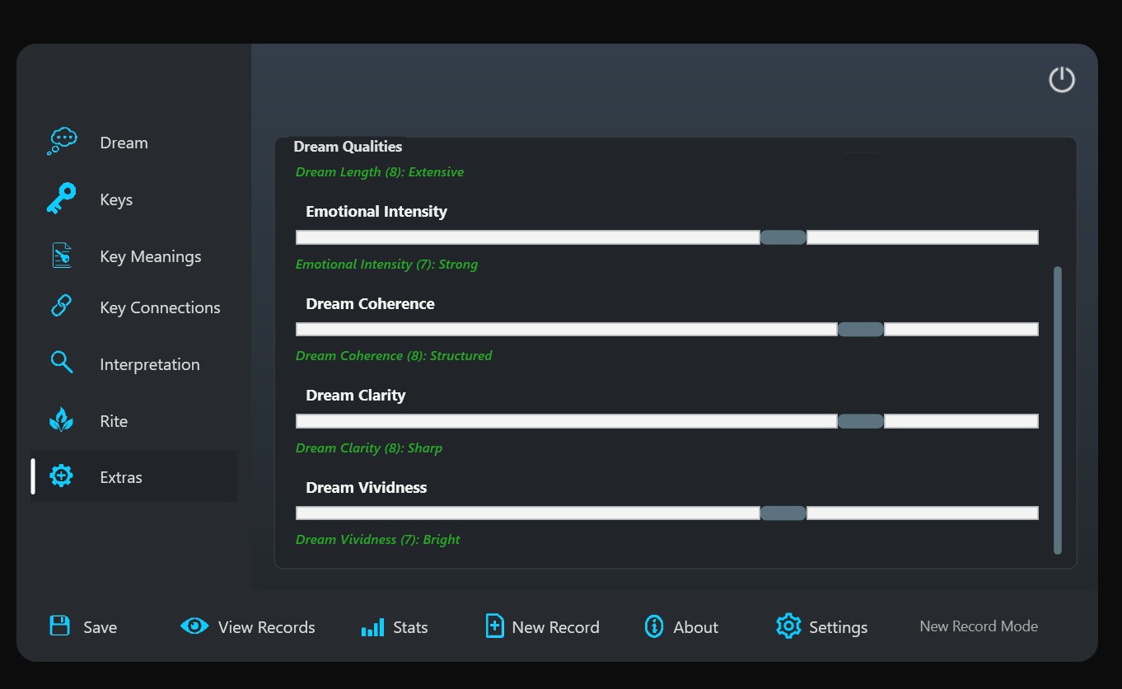Screen dimensions: 1122x689
Task: Click the New Record document-plus icon
Action: (x=494, y=626)
